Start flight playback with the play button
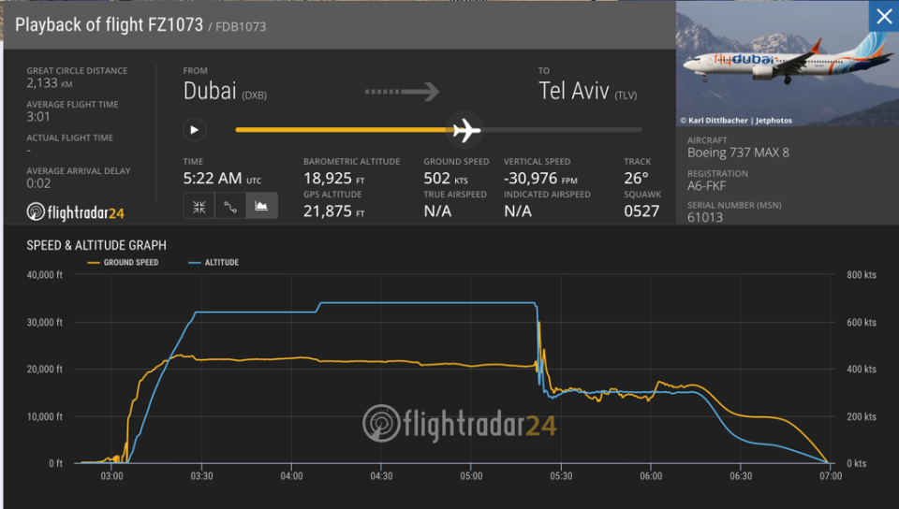899x509 pixels. tap(195, 130)
